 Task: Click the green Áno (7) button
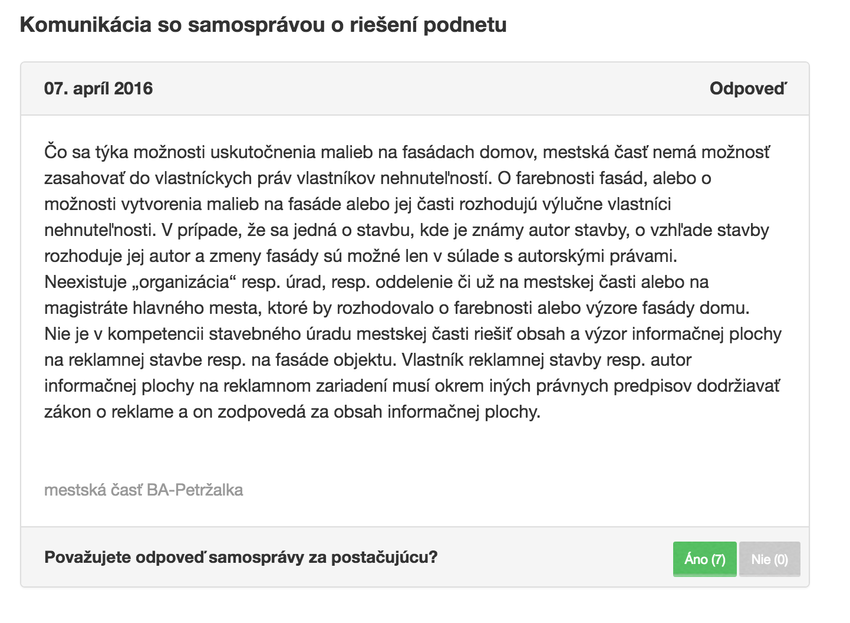click(704, 559)
